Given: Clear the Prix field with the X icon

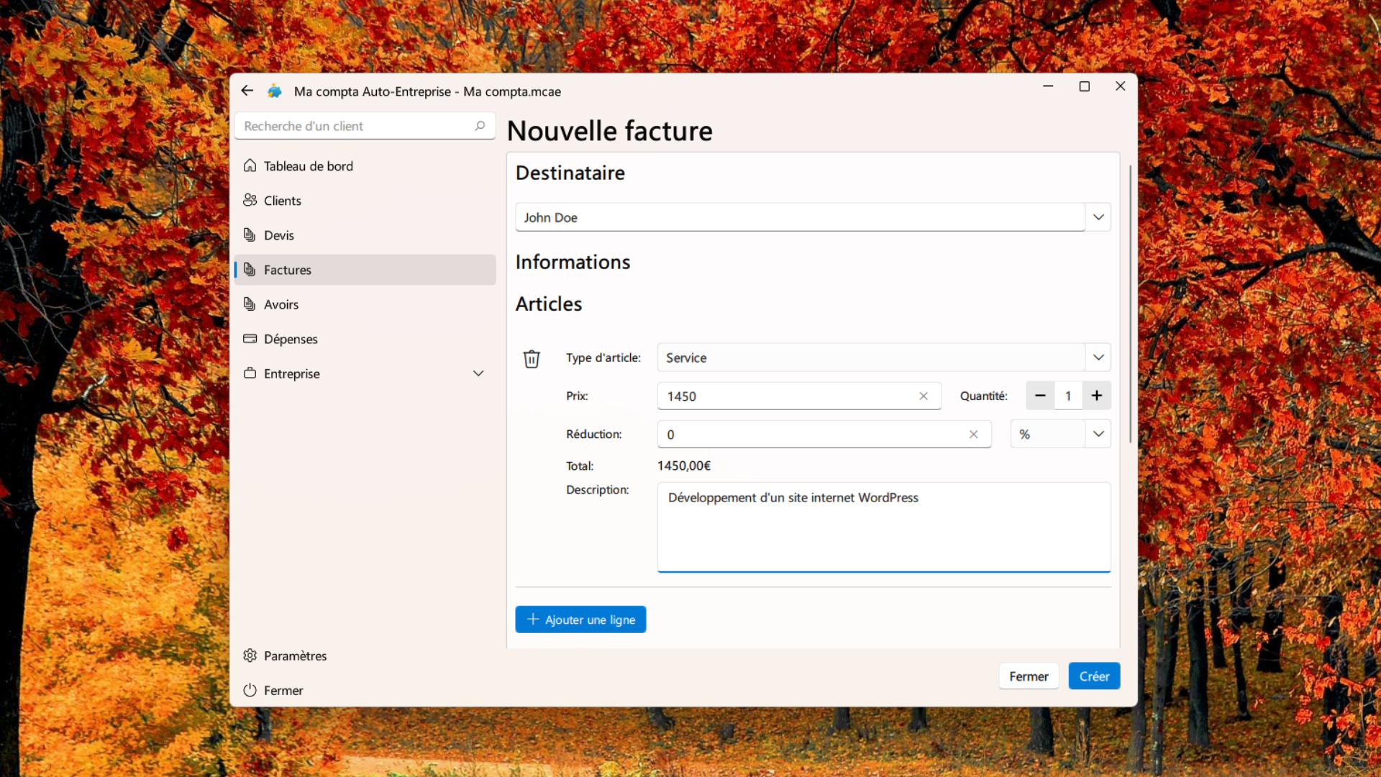Looking at the screenshot, I should [x=923, y=396].
